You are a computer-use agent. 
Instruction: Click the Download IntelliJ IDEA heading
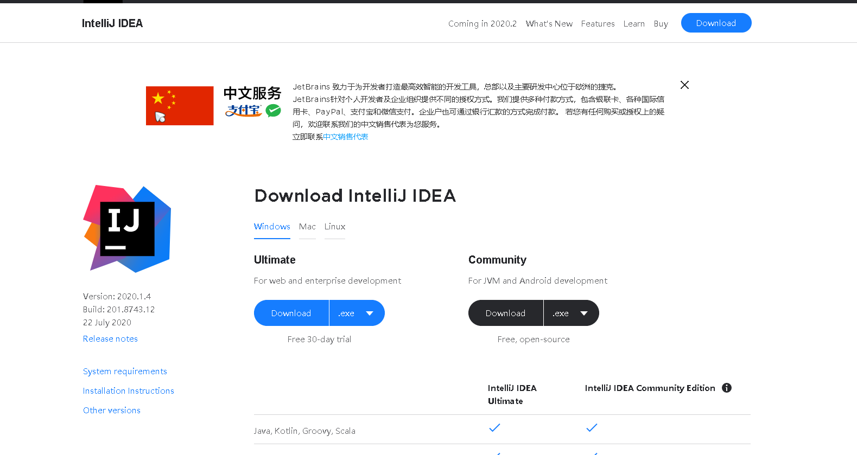tap(355, 196)
